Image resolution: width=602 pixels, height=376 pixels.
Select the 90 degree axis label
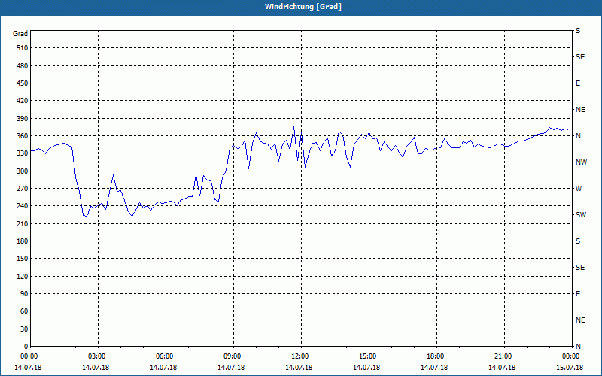(24, 294)
